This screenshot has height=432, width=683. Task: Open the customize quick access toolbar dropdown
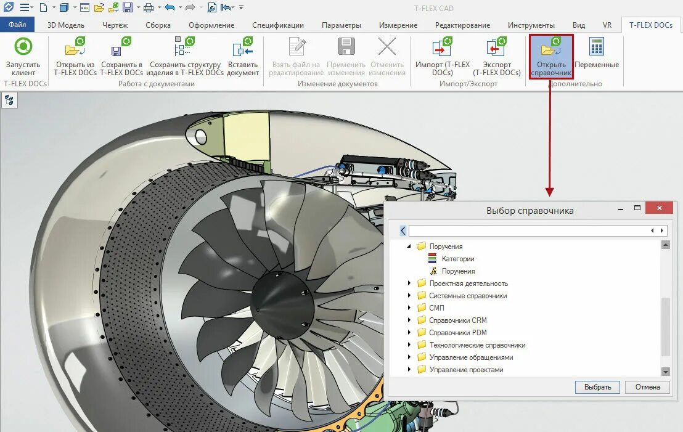241,7
